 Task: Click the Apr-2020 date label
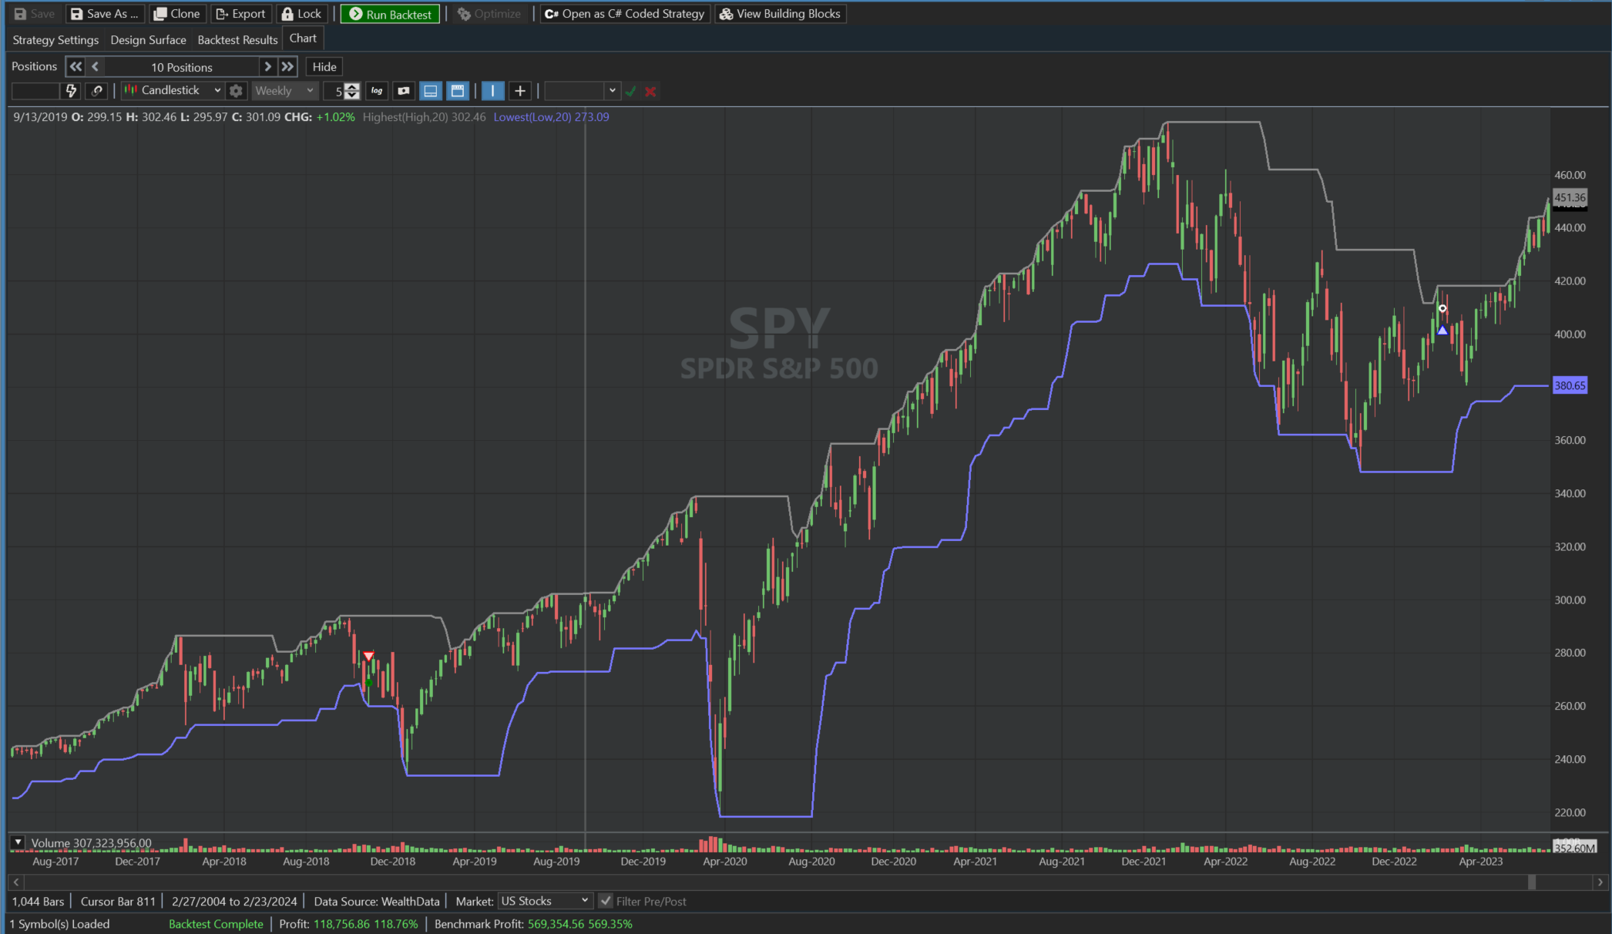click(x=725, y=862)
